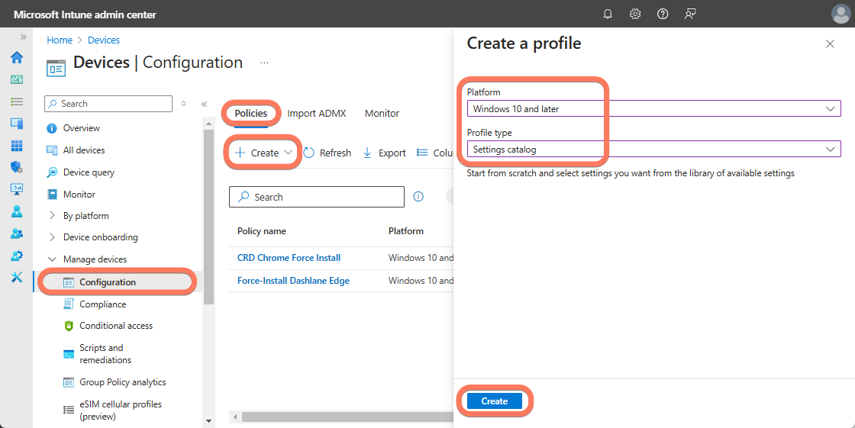855x428 pixels.
Task: Open Home from the left icon rail
Action: [x=17, y=57]
